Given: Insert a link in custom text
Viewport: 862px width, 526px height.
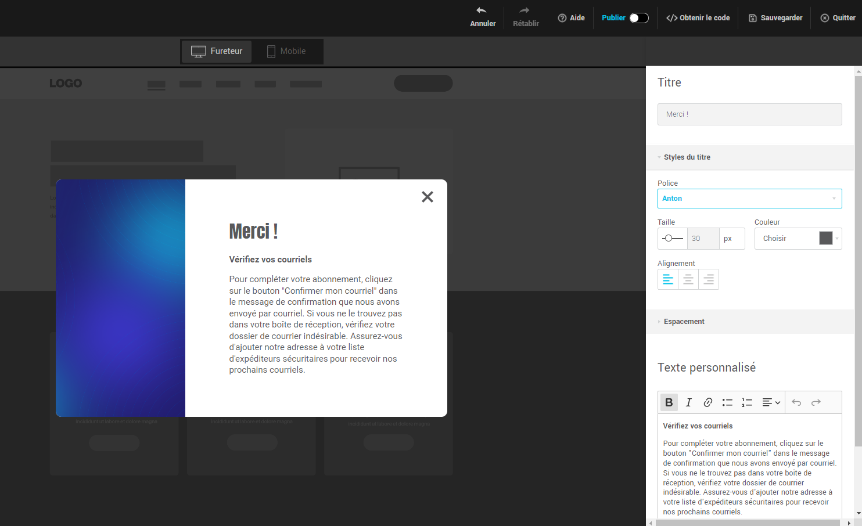Looking at the screenshot, I should point(707,402).
